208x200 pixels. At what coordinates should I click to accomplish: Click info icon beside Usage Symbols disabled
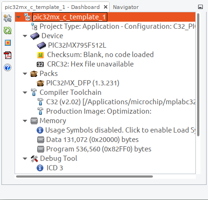coord(40,130)
